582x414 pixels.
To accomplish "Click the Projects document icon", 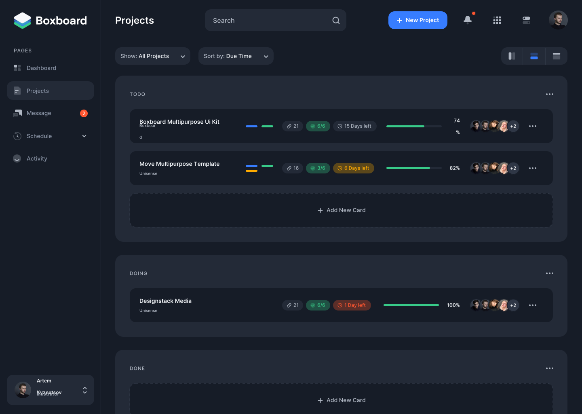I will (17, 91).
